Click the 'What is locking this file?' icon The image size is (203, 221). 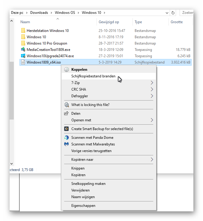coord(67,105)
